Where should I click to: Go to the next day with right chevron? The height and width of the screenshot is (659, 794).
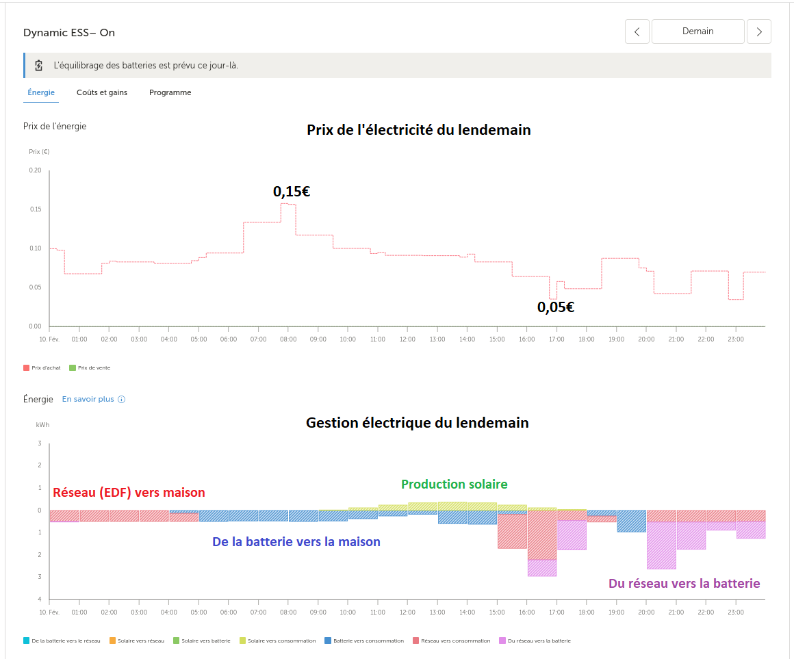(759, 31)
